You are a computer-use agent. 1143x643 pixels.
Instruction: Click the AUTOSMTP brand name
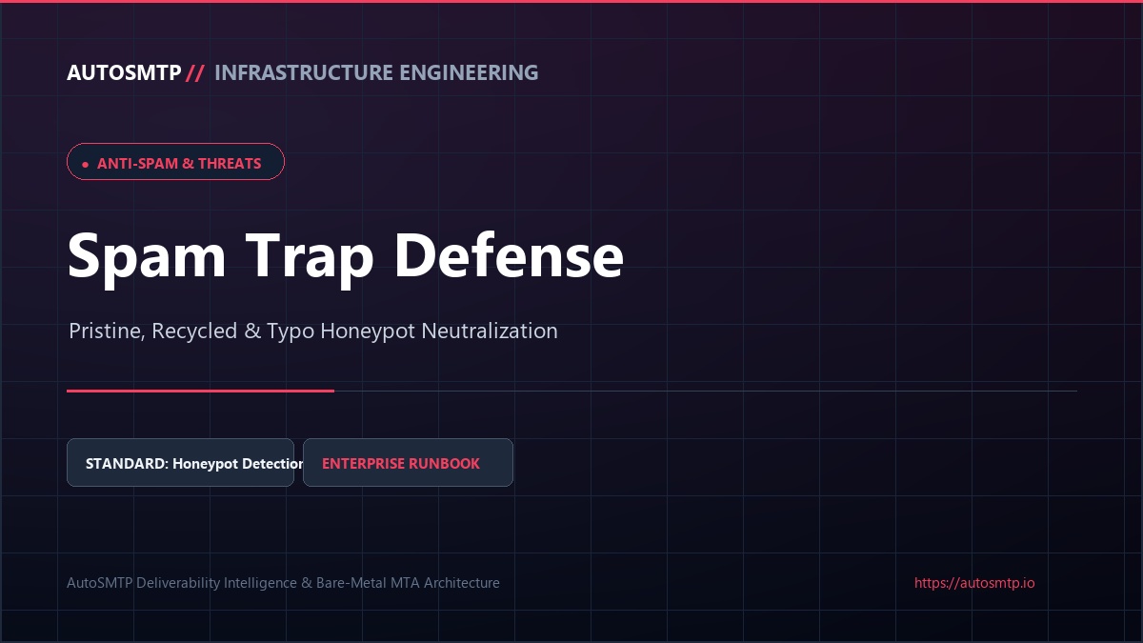coord(124,72)
